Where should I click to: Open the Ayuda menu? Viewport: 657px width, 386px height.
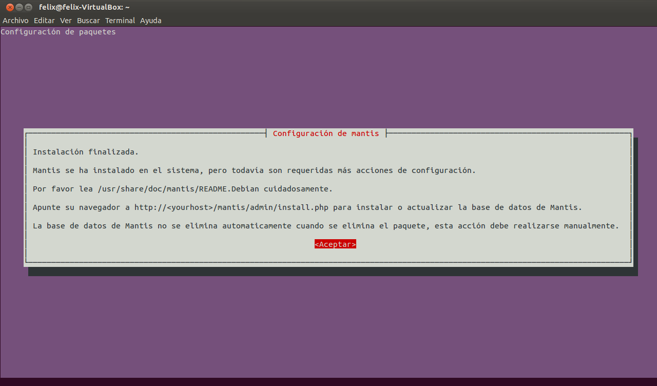[151, 21]
